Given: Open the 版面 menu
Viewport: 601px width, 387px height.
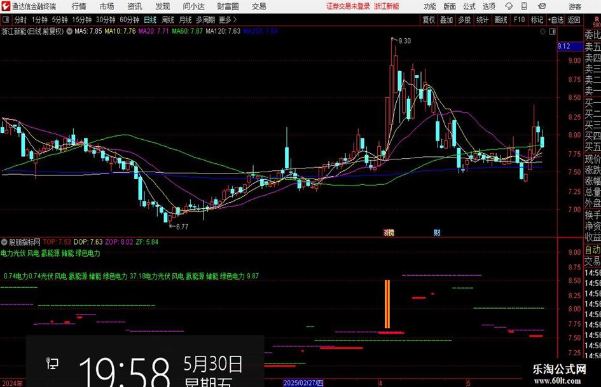Looking at the screenshot, I should (449, 6).
